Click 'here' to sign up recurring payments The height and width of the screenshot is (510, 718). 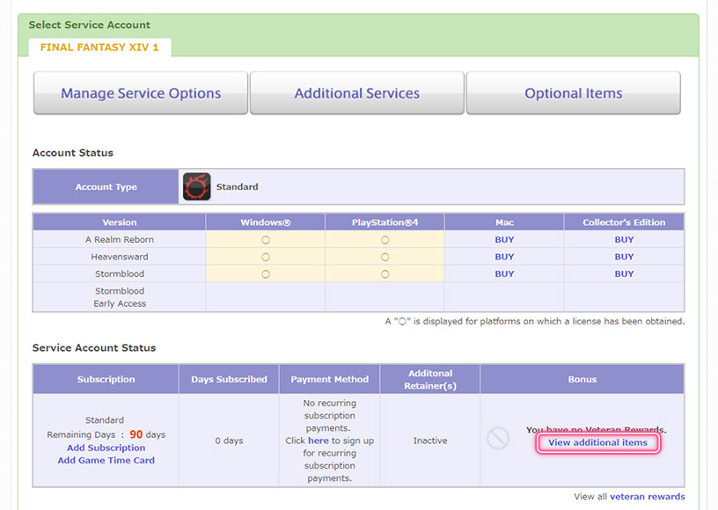[x=319, y=441]
